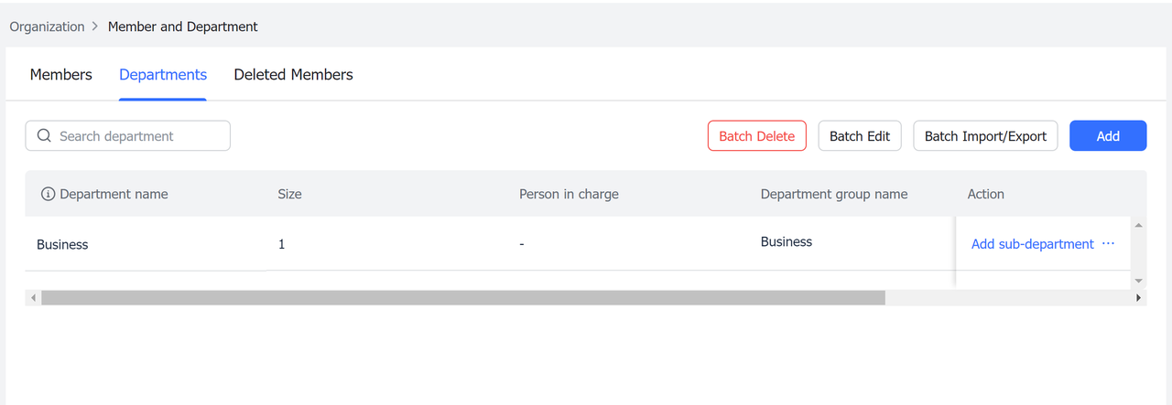Viewport: 1172px width, 405px height.
Task: Click Add sub-department link
Action: coord(1032,244)
